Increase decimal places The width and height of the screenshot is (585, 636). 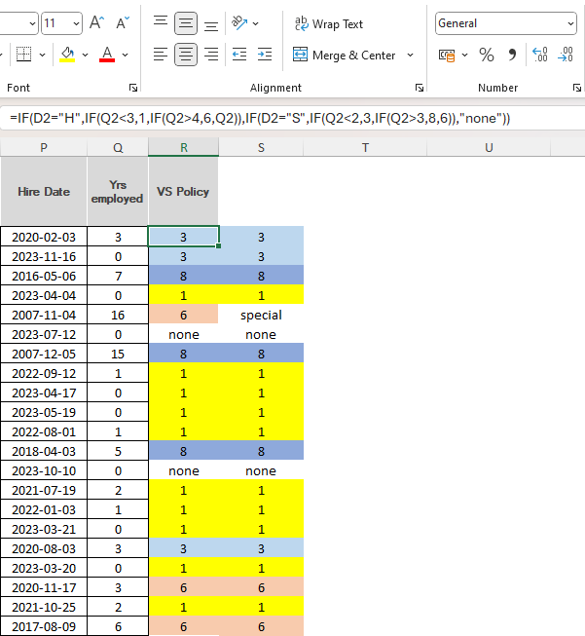[539, 55]
